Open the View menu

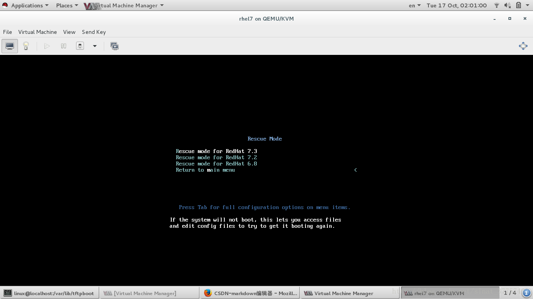click(69, 32)
